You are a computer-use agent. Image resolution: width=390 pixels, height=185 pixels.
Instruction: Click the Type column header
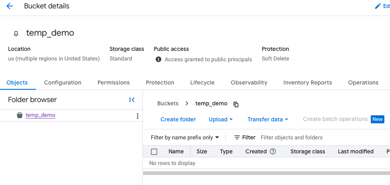click(x=226, y=151)
